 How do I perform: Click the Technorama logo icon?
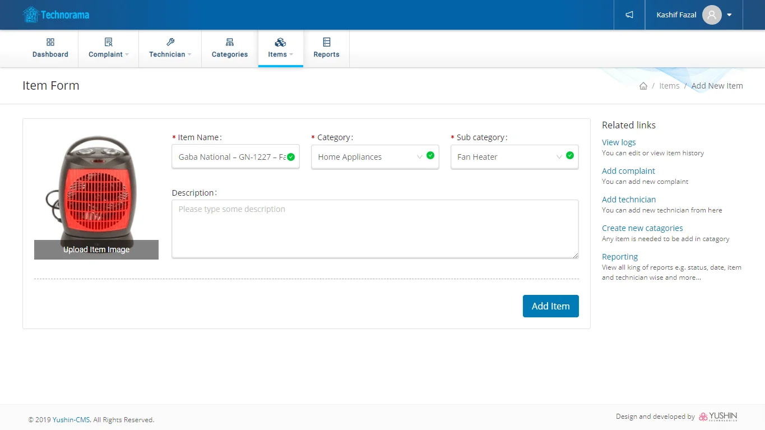tap(31, 15)
